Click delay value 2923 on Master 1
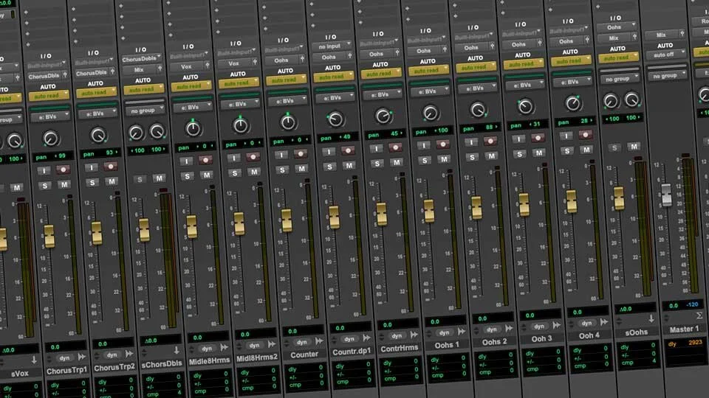This screenshot has width=709, height=398. click(x=695, y=343)
